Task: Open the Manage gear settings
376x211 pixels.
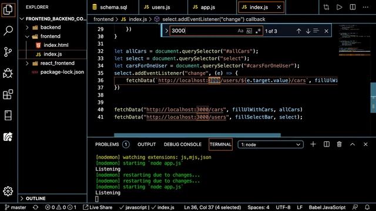Action: coord(8,191)
